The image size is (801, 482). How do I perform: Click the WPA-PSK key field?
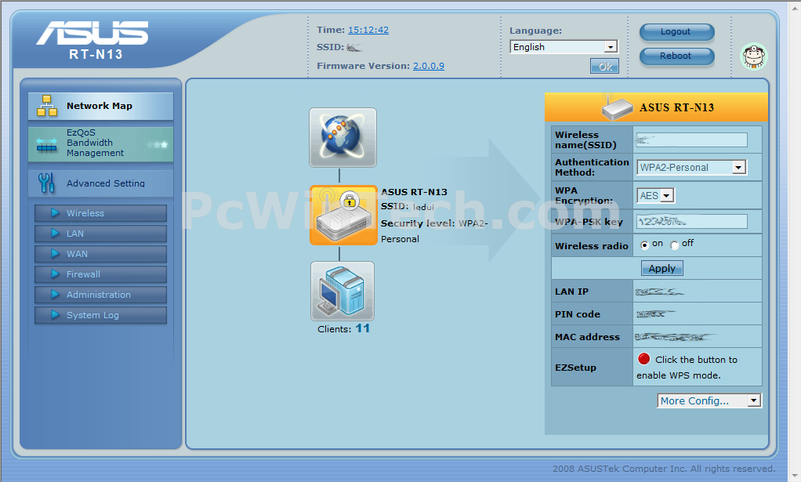(692, 222)
